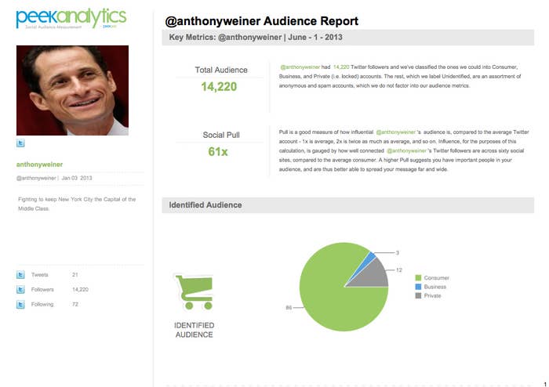549x387 pixels.
Task: Click the PeekAnalytics logo
Action: pyautogui.click(x=71, y=18)
